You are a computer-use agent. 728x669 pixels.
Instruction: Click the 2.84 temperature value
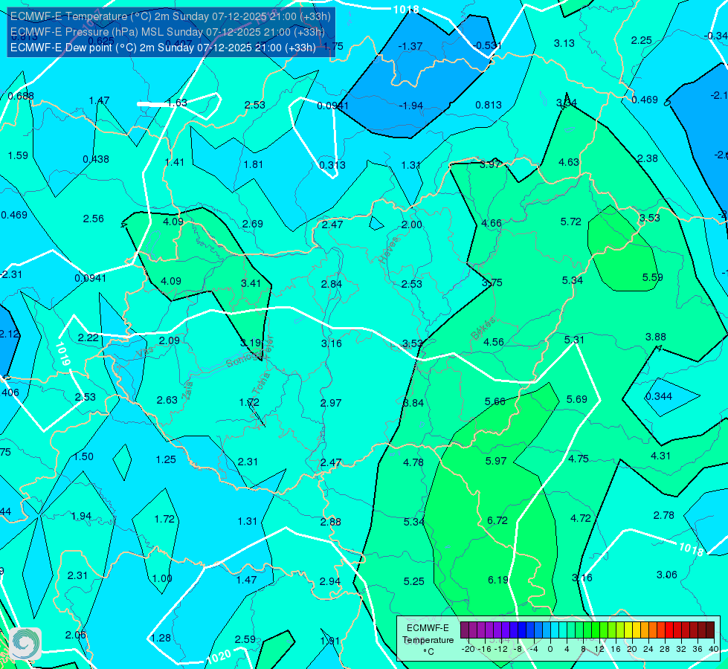tap(332, 284)
